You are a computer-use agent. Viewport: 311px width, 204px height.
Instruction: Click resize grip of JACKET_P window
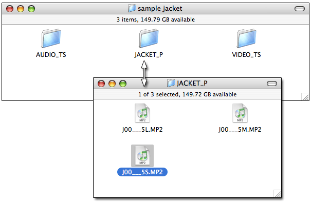(277, 194)
